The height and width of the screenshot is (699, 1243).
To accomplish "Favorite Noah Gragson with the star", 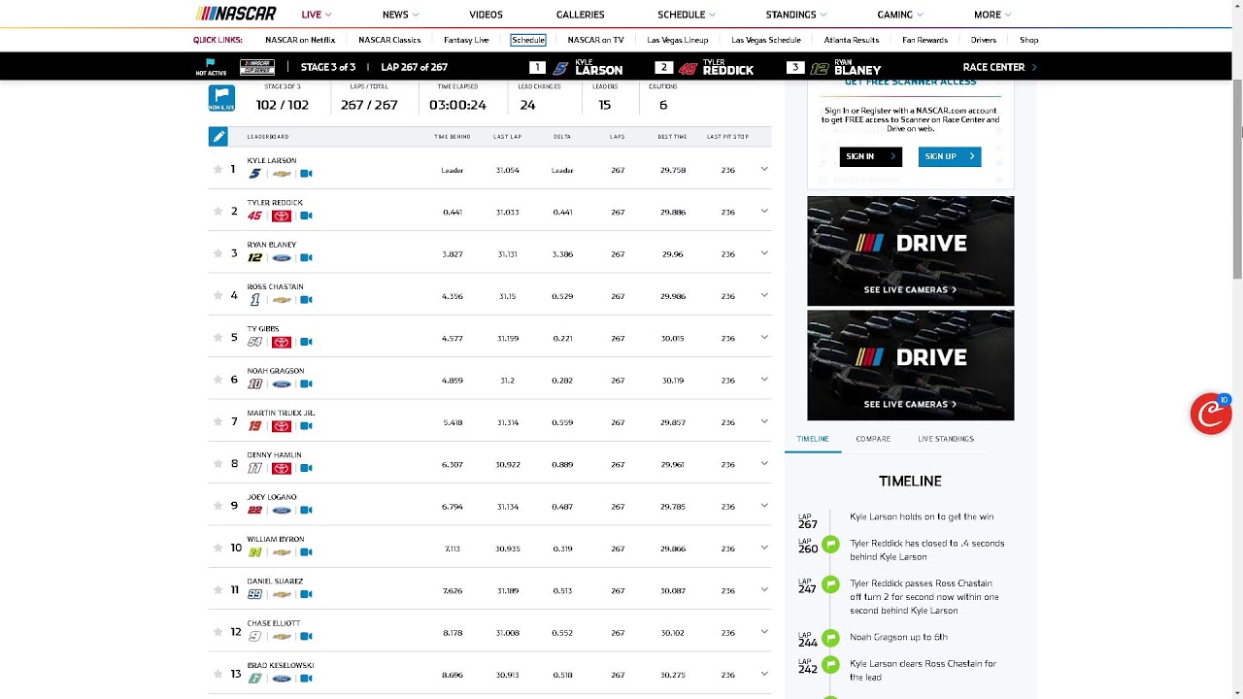I will point(218,380).
